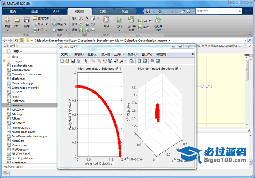Collapse the toolstrip with the corner arrow
Image resolution: width=255 pixels, height=178 pixels.
(250, 34)
